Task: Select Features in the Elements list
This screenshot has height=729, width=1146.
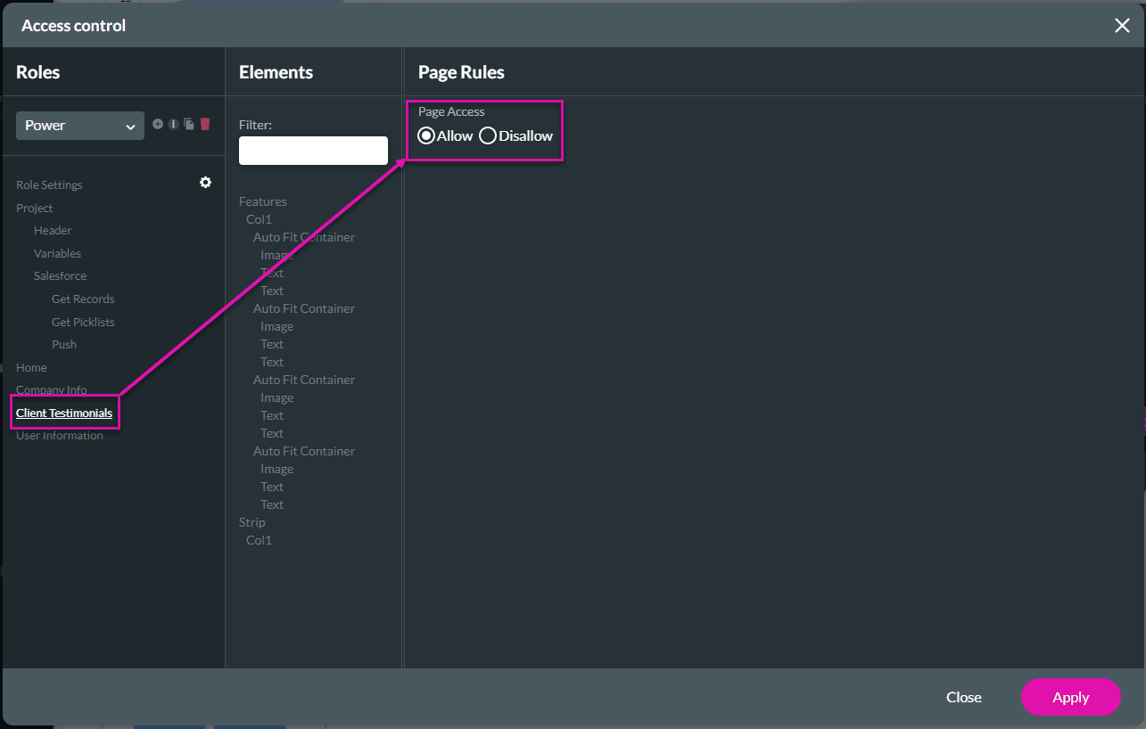Action: [262, 201]
